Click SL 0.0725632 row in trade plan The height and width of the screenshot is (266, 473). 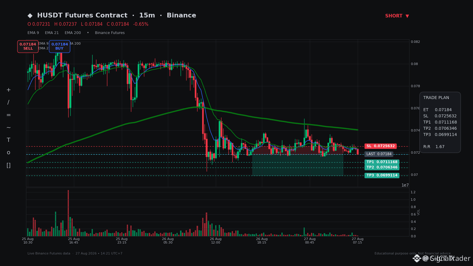coord(440,116)
